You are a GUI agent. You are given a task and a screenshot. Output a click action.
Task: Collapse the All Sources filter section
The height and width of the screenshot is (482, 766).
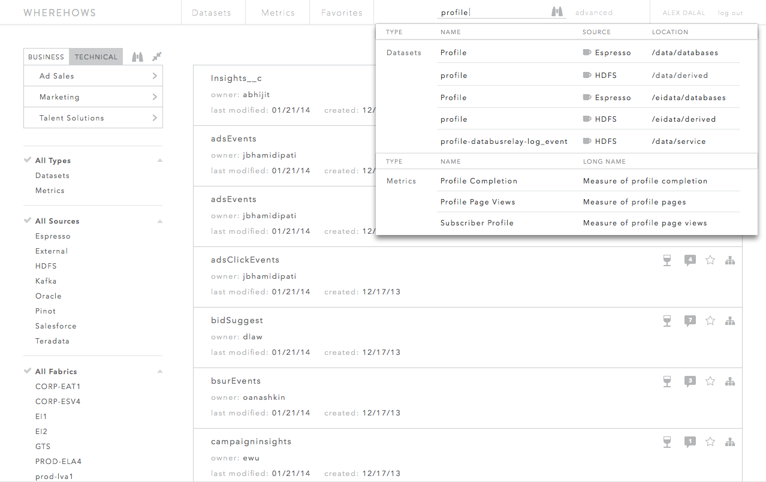[x=160, y=221]
